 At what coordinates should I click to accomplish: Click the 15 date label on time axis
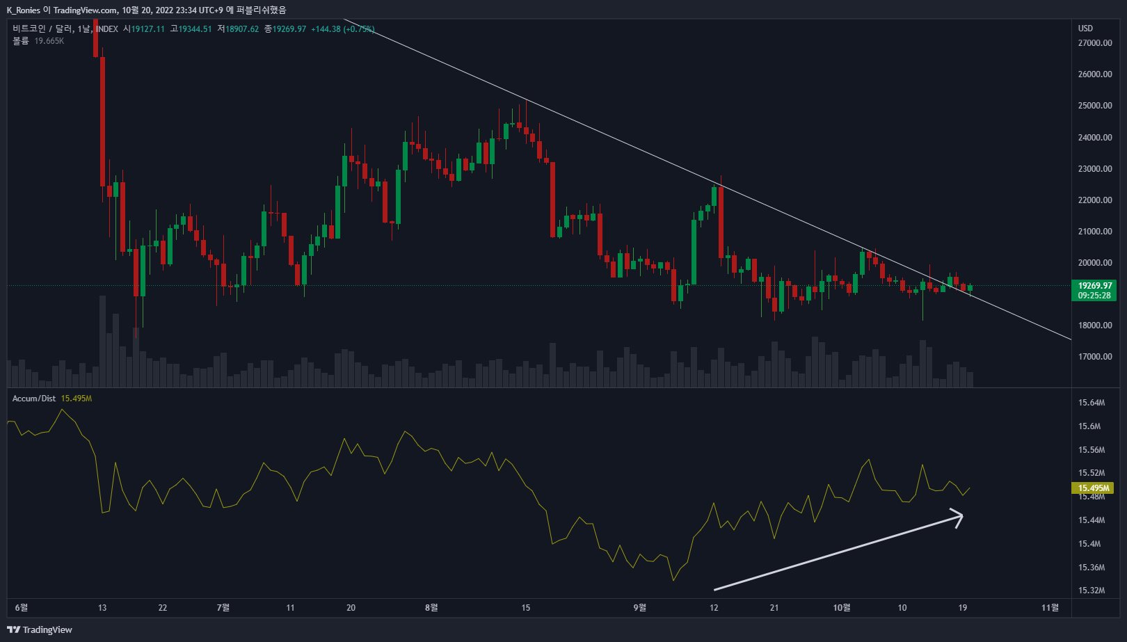coord(526,608)
